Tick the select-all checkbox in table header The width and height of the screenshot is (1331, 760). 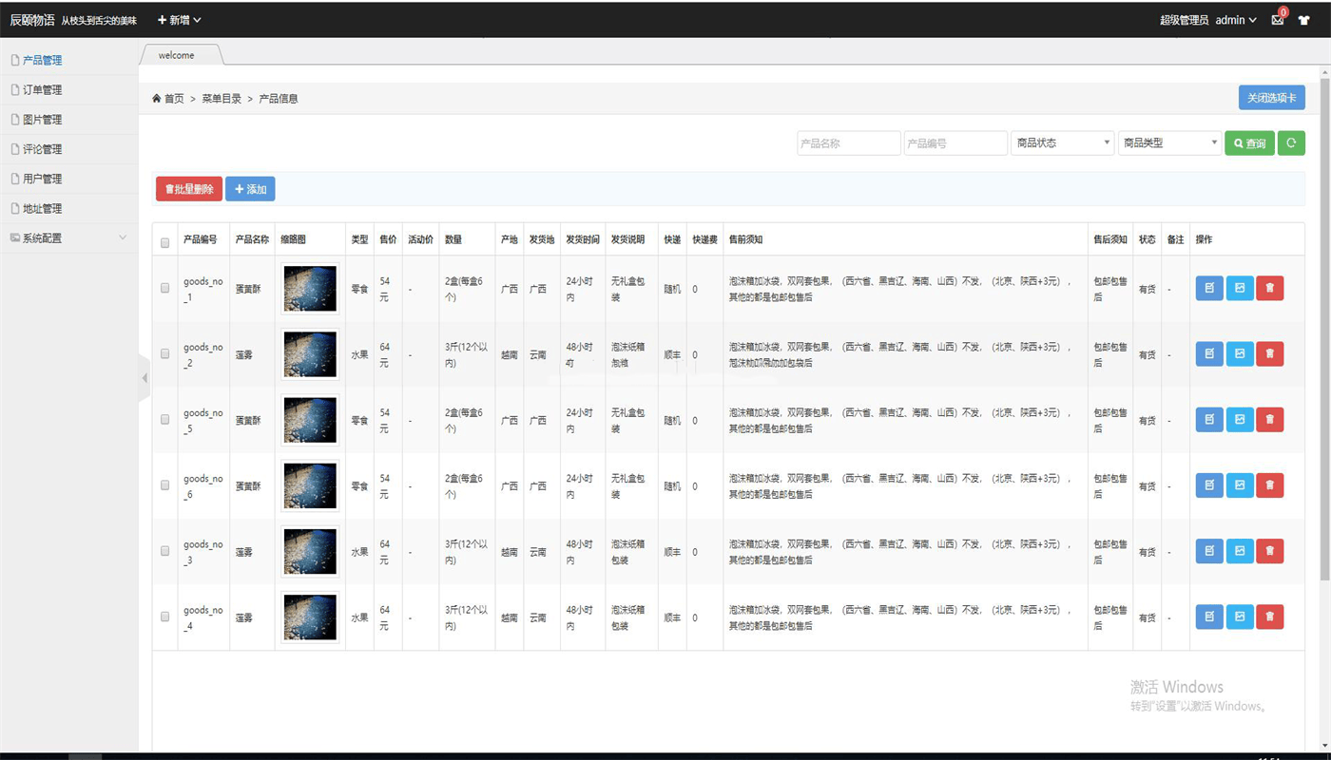pyautogui.click(x=164, y=242)
